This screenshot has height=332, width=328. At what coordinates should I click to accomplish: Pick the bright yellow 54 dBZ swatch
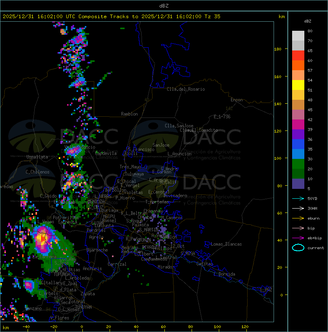click(298, 85)
